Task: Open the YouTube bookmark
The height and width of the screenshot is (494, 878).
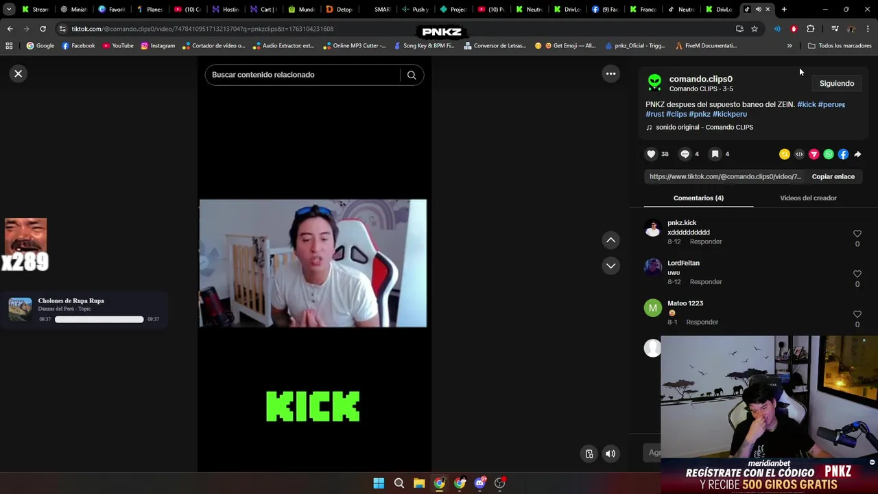Action: [118, 46]
